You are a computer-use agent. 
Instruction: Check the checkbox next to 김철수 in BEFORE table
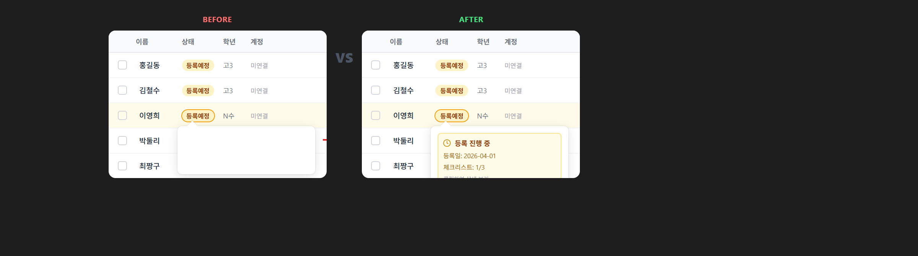pos(122,90)
